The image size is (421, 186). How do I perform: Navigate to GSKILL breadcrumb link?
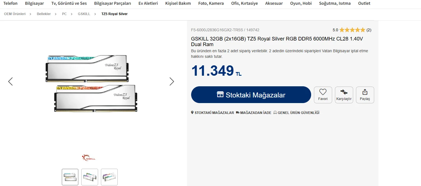(x=84, y=14)
